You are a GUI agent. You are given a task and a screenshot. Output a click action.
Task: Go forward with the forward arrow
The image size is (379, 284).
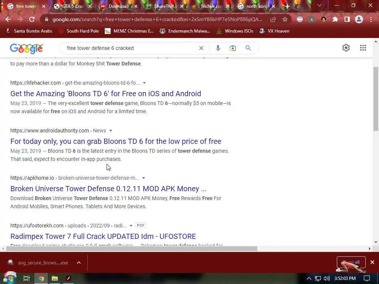pyautogui.click(x=20, y=19)
